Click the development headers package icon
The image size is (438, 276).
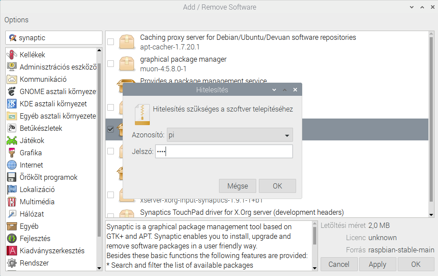127,214
